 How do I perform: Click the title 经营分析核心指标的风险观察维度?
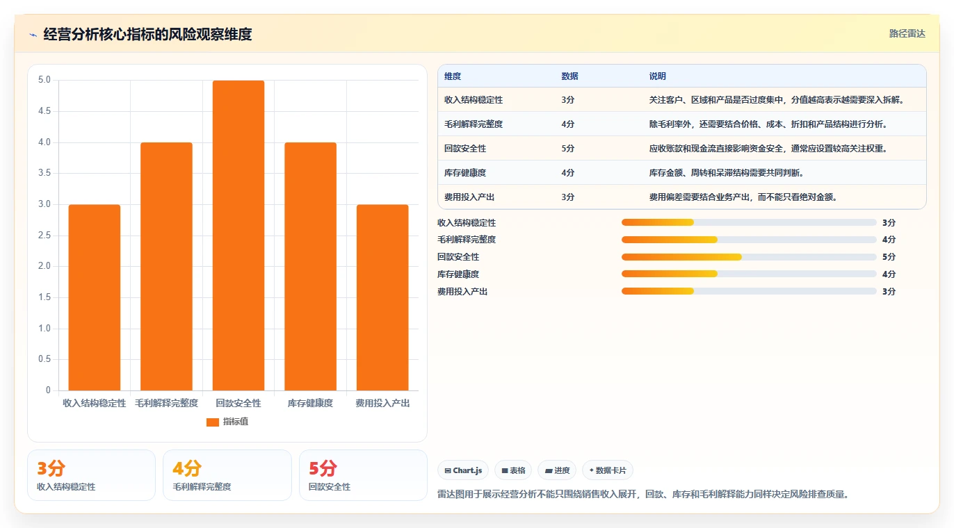point(147,34)
